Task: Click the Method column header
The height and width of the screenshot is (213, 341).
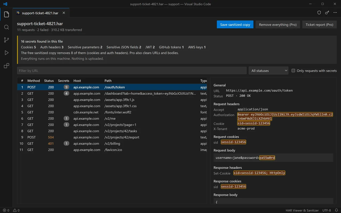Action: coord(34,81)
